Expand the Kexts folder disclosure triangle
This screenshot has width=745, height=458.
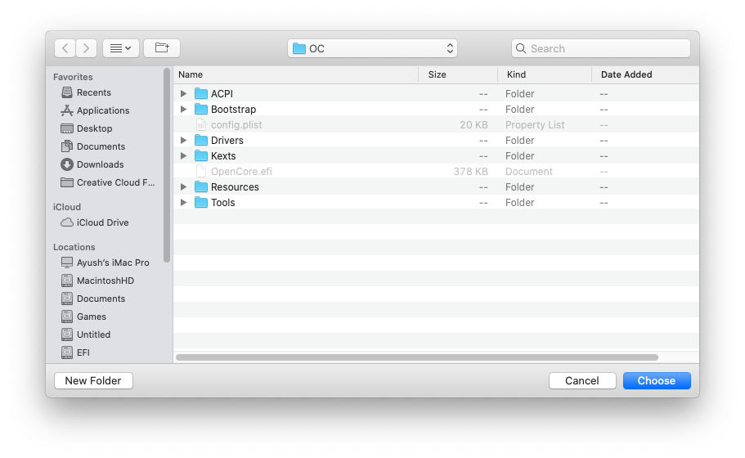point(183,156)
